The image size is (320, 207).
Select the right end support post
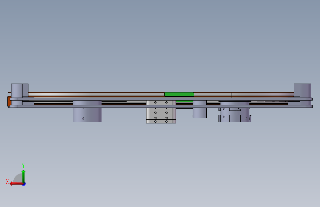click(302, 91)
